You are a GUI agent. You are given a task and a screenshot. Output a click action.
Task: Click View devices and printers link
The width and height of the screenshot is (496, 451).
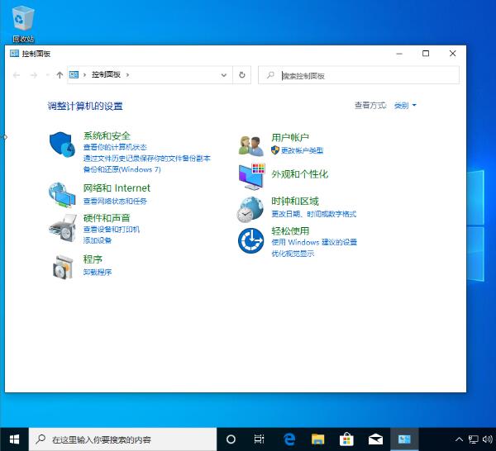[x=112, y=229]
